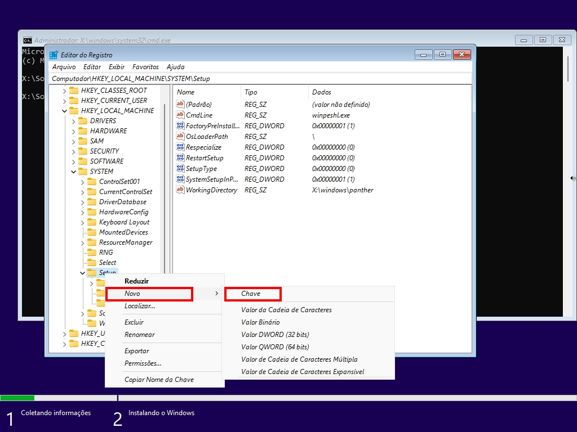Maximize the cmd.exe window

click(543, 40)
